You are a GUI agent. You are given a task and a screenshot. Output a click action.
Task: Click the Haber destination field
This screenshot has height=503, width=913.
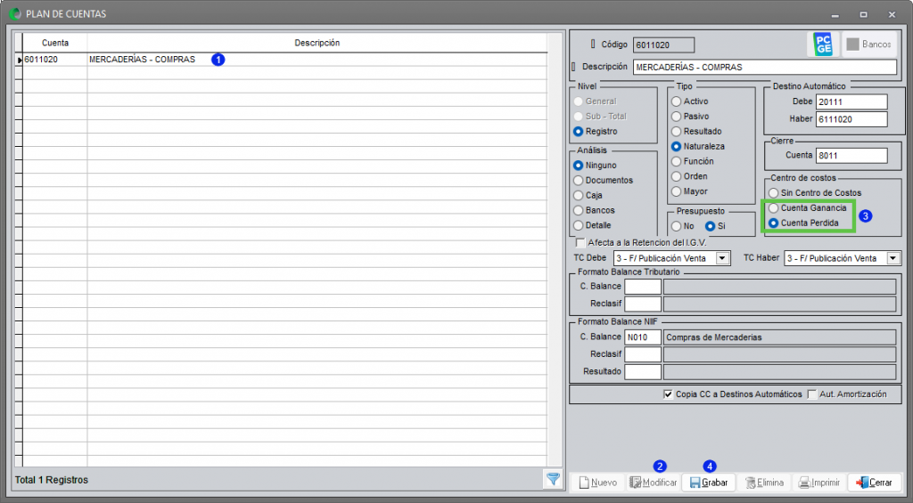(x=851, y=119)
